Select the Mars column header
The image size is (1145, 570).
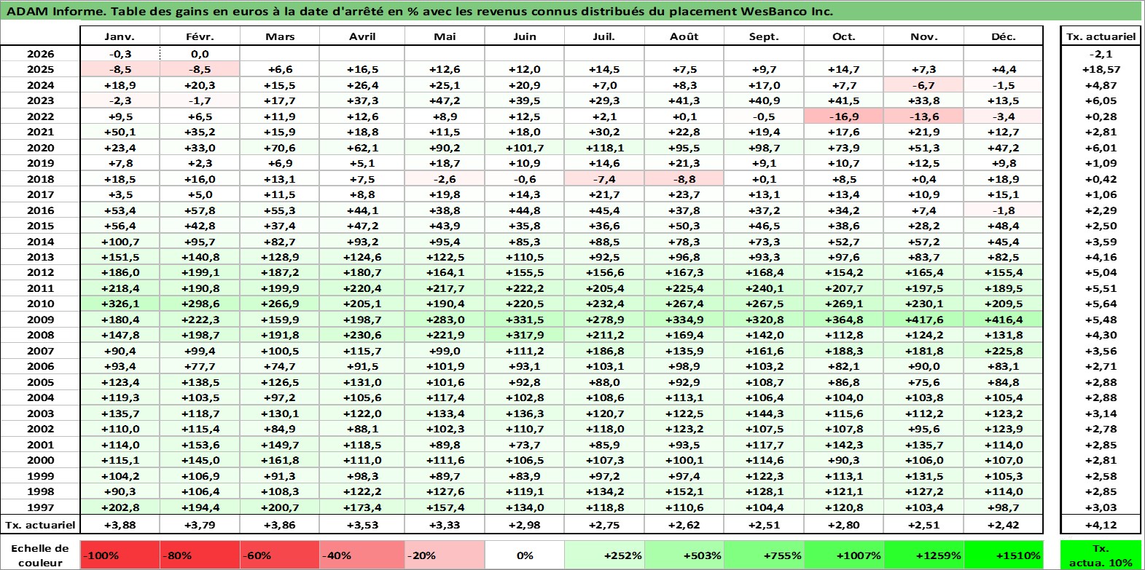pyautogui.click(x=280, y=36)
